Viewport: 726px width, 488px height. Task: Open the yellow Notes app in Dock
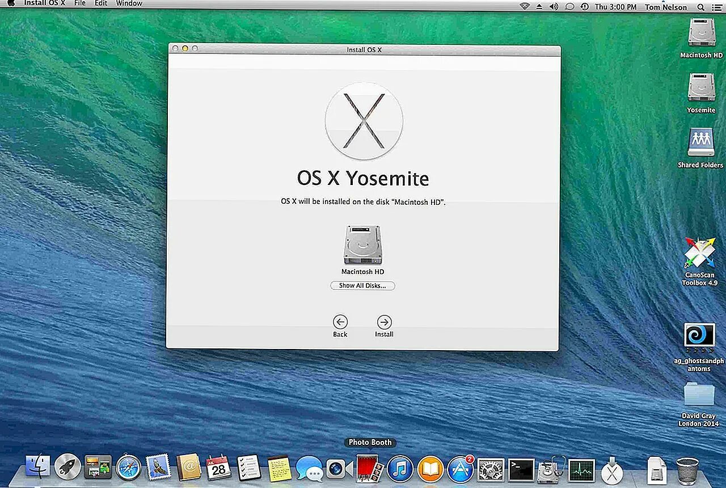click(279, 468)
